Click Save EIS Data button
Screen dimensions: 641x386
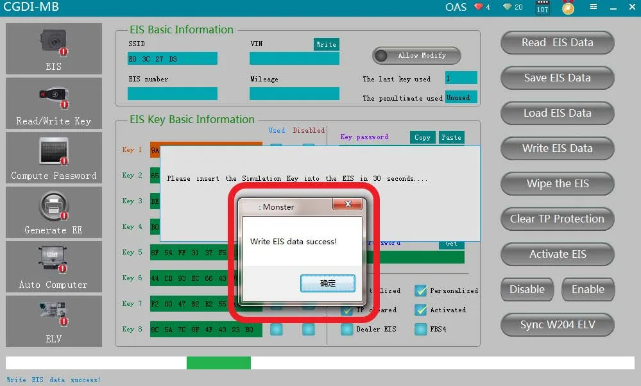point(557,78)
